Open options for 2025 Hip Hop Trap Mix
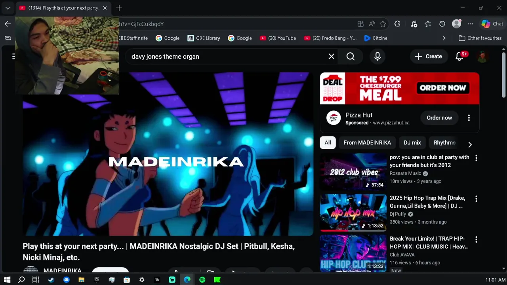 pos(476,199)
